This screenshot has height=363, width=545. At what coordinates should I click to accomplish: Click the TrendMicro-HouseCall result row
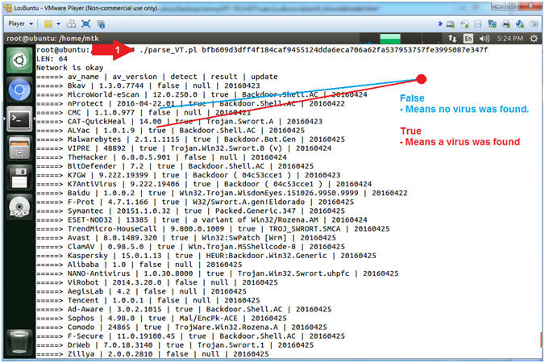pyautogui.click(x=213, y=229)
